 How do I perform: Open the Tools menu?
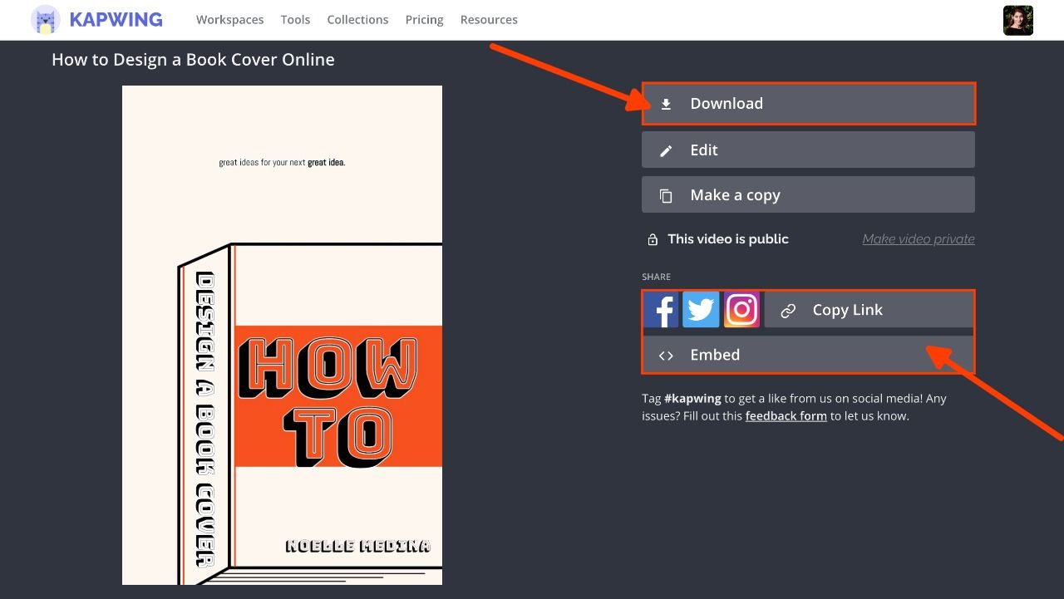pyautogui.click(x=295, y=20)
